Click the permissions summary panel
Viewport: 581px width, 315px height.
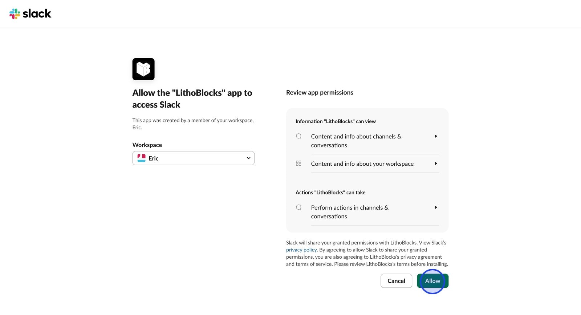[x=367, y=170]
